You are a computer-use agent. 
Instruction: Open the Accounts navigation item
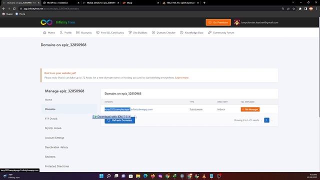click(x=84, y=32)
